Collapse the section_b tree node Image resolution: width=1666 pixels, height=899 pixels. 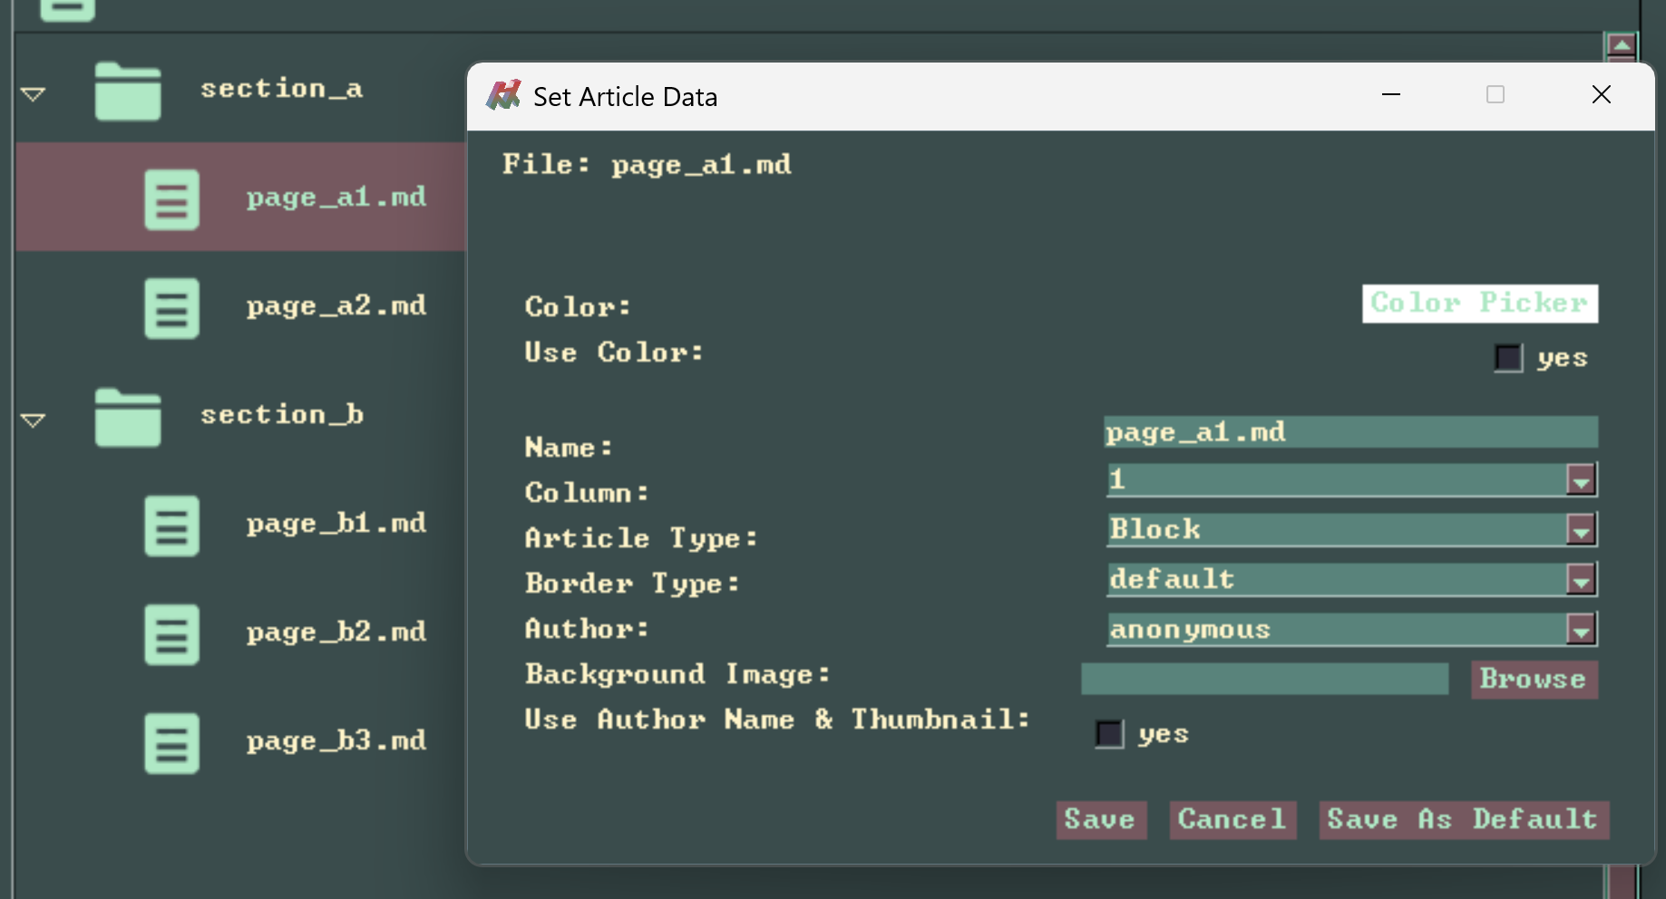[34, 420]
